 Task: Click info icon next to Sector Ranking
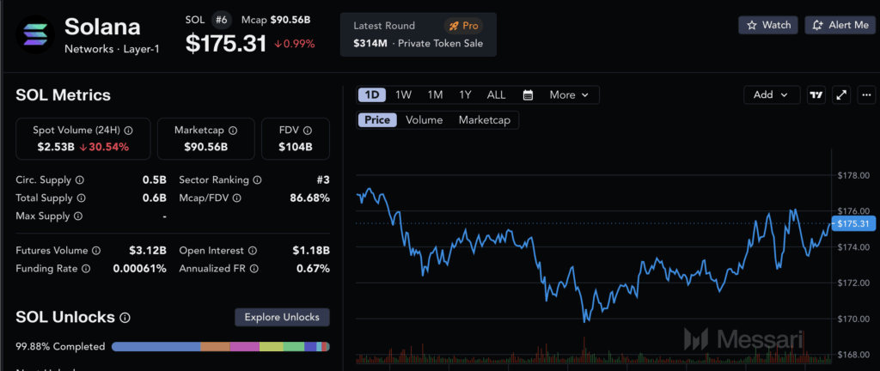257,179
